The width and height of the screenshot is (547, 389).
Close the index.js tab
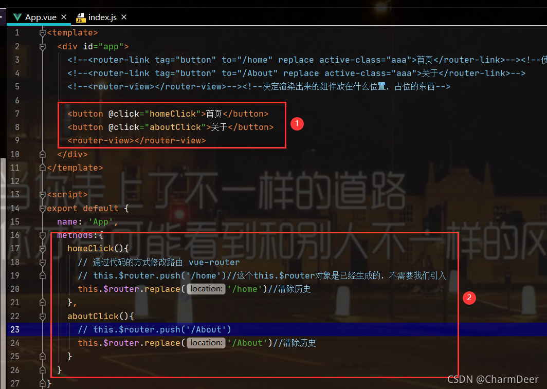tap(124, 17)
